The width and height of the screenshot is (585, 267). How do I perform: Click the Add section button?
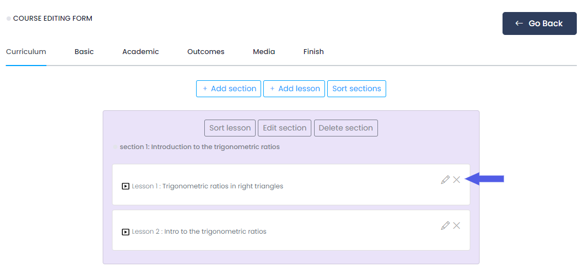coord(229,89)
